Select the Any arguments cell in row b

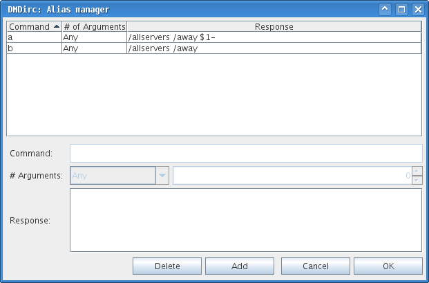95,48
